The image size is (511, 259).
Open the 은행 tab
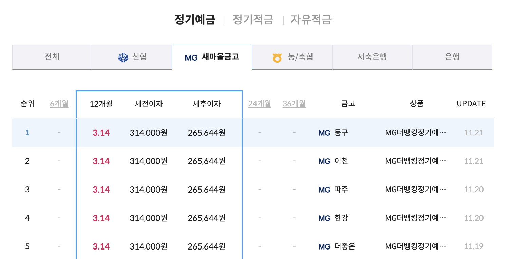tap(452, 57)
